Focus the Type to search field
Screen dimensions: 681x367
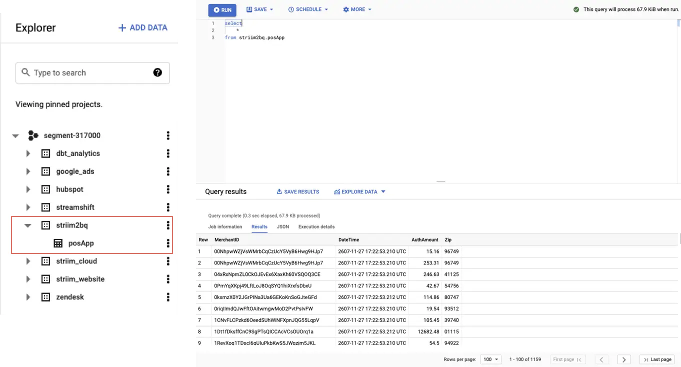[x=90, y=73]
